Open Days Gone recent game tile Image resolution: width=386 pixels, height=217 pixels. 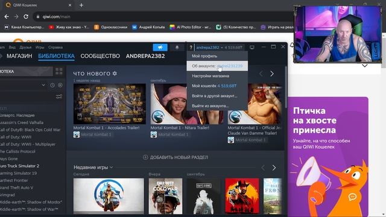204,196
